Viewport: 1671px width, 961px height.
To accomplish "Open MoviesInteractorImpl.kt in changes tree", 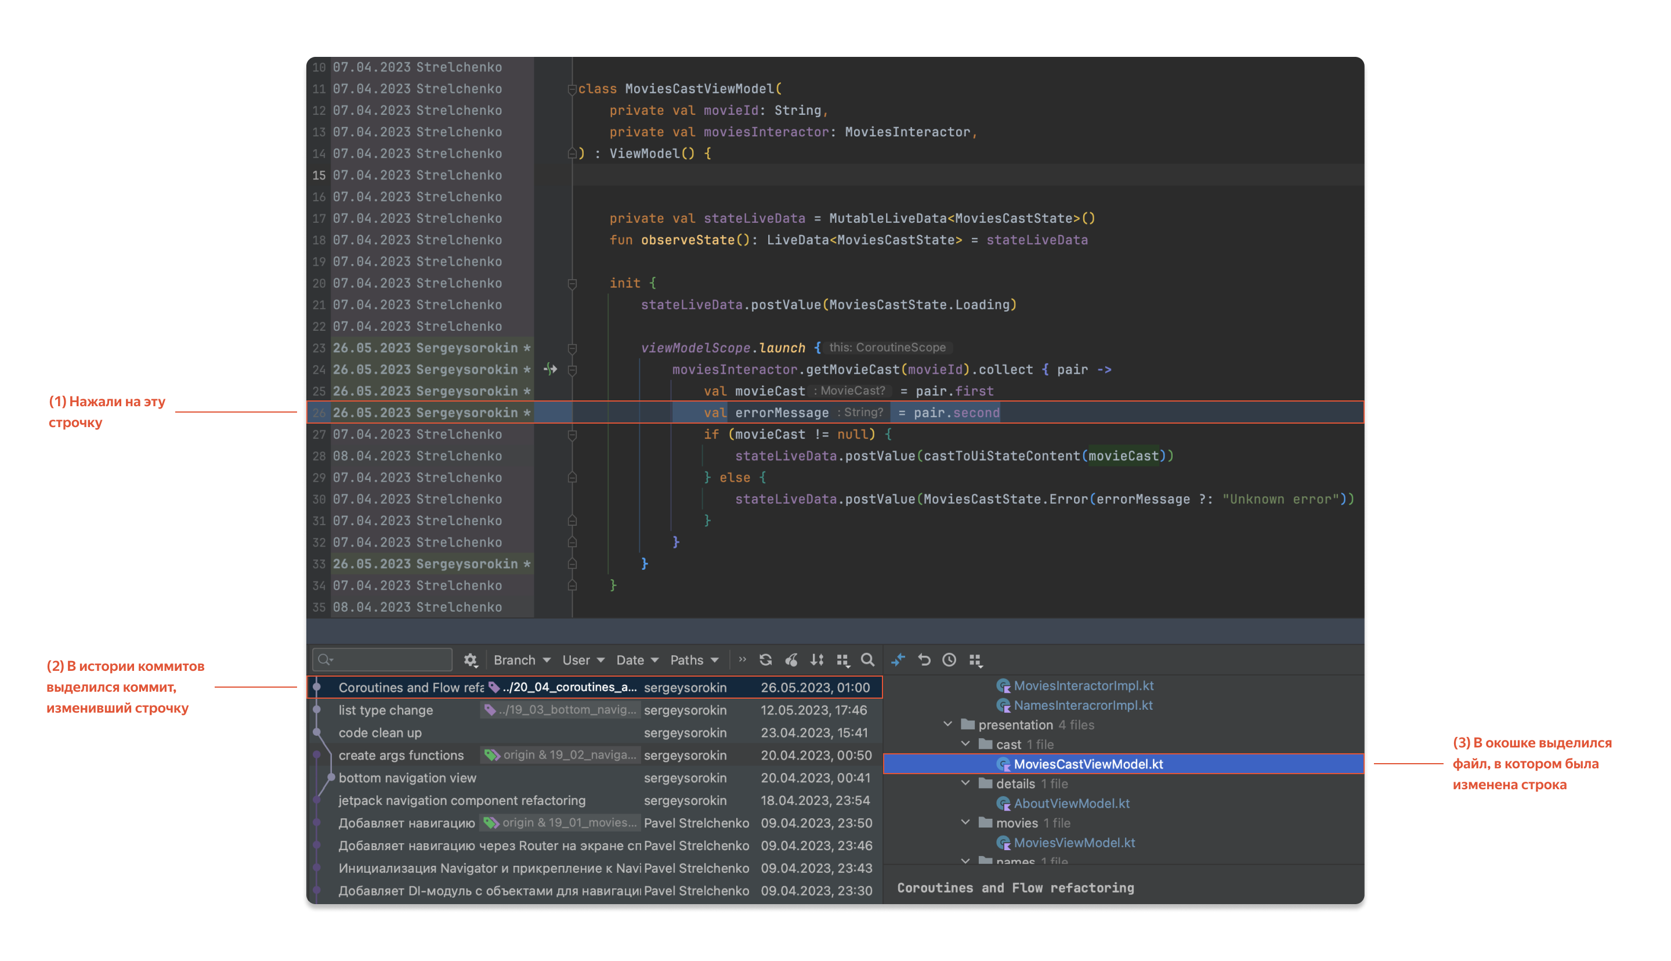I will pos(1083,685).
